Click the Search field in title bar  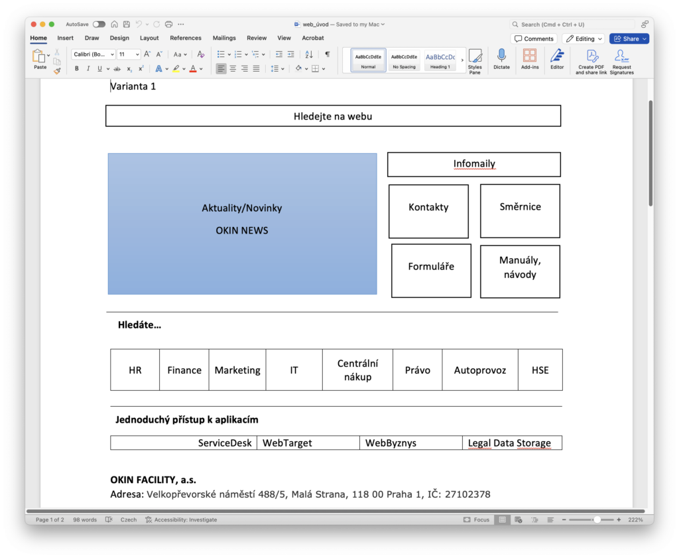coord(572,25)
